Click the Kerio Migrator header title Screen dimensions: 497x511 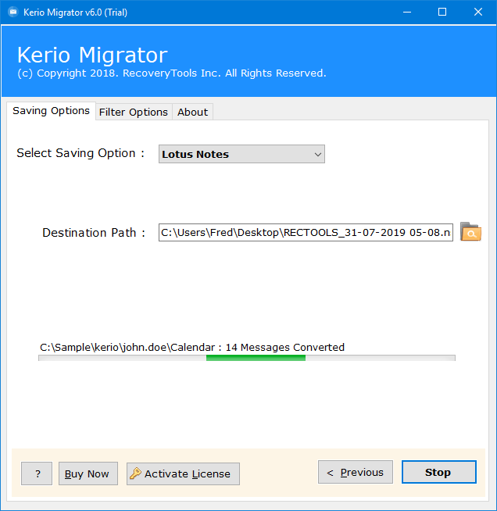tap(92, 55)
